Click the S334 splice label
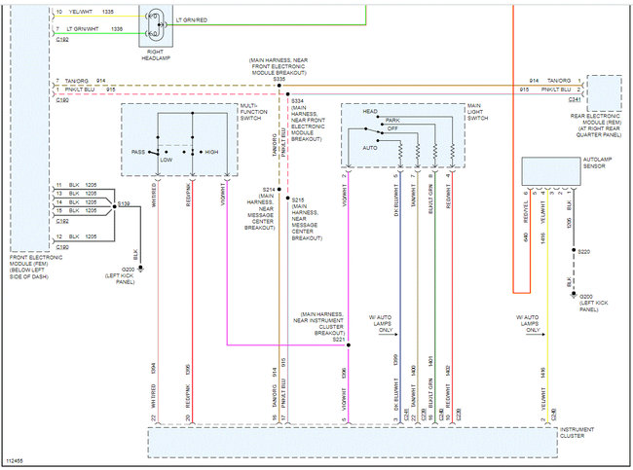 click(298, 101)
